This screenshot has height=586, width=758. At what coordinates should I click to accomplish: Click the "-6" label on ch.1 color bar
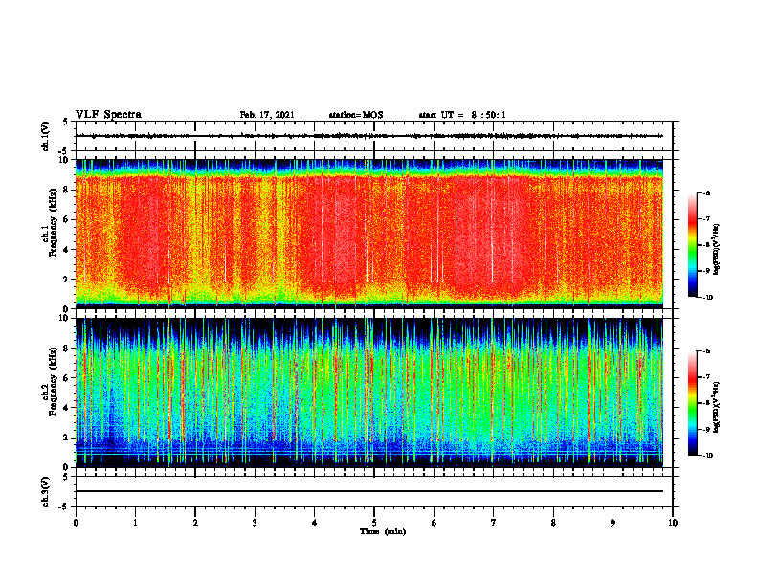click(706, 192)
